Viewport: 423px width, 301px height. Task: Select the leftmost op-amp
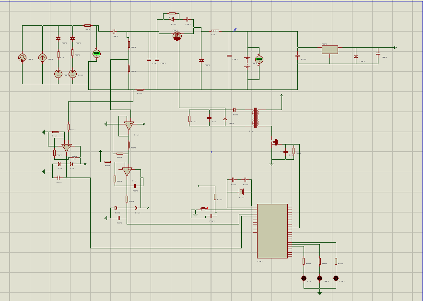[66, 148]
